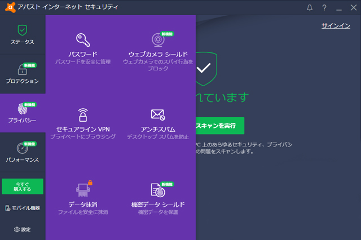Click orange lock badge on データ抹消
This screenshot has height=240, width=361.
click(x=90, y=183)
